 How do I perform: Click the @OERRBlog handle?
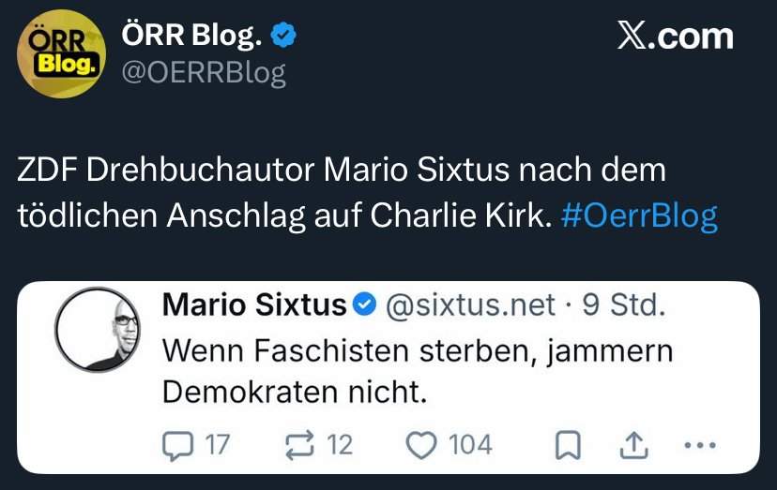[x=204, y=72]
